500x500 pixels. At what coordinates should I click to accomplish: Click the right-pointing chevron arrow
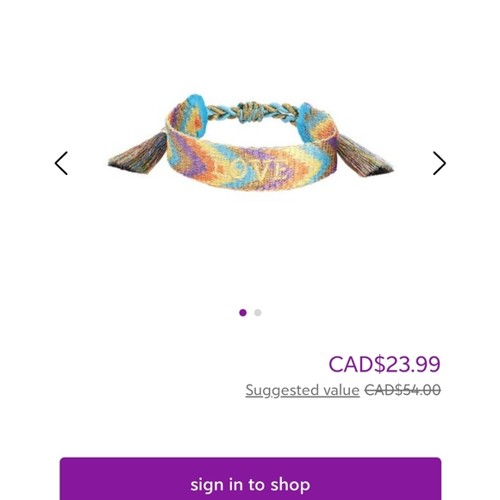pyautogui.click(x=439, y=163)
